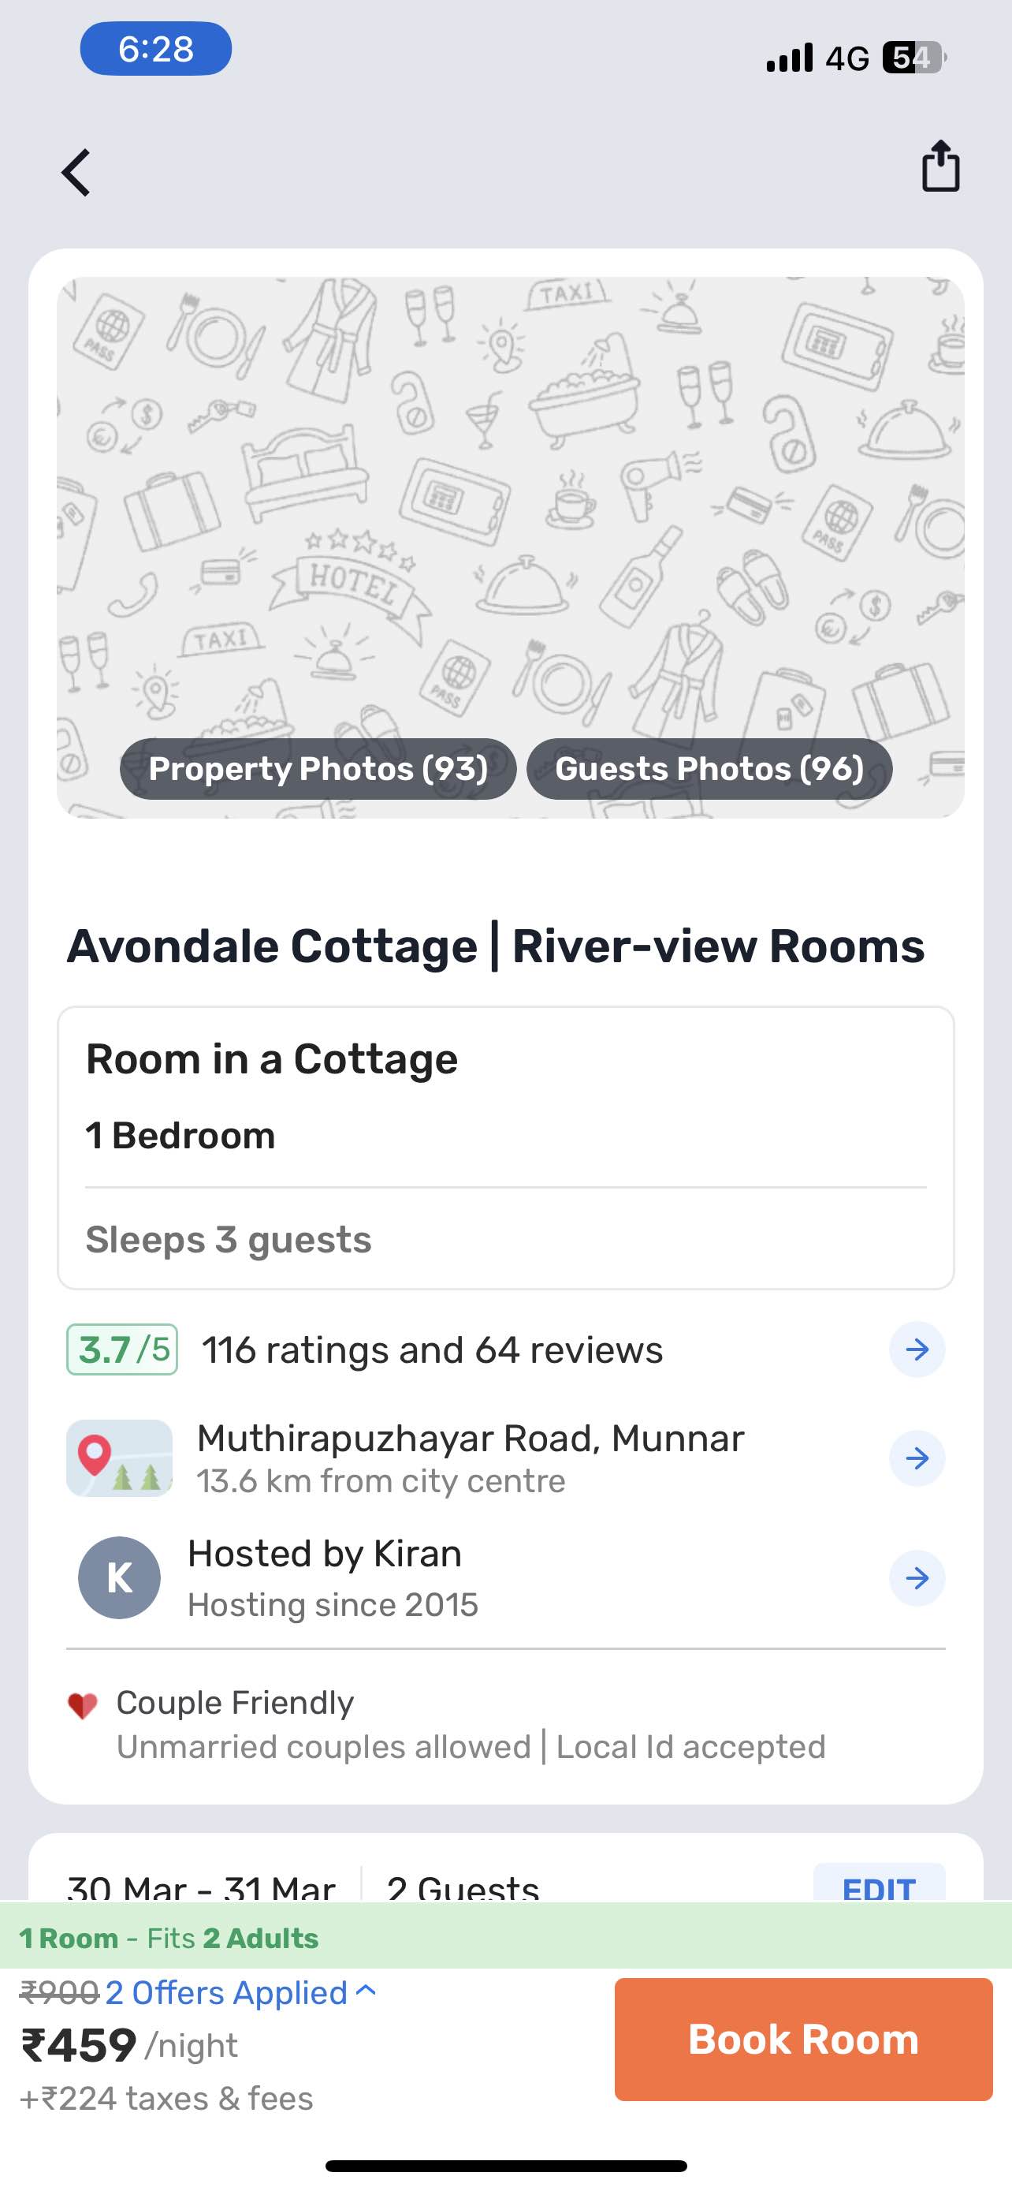Viewport: 1012px width, 2191px height.
Task: Open location details arrow
Action: coord(917,1458)
